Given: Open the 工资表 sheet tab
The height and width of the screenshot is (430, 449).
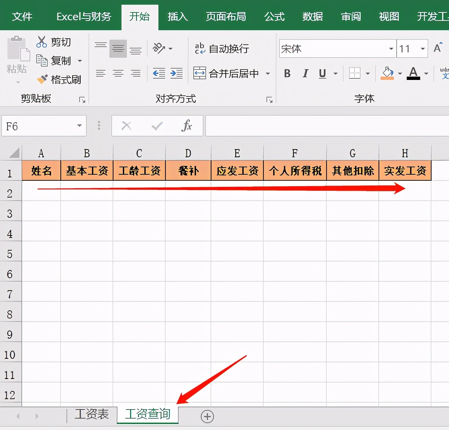Looking at the screenshot, I should point(92,414).
